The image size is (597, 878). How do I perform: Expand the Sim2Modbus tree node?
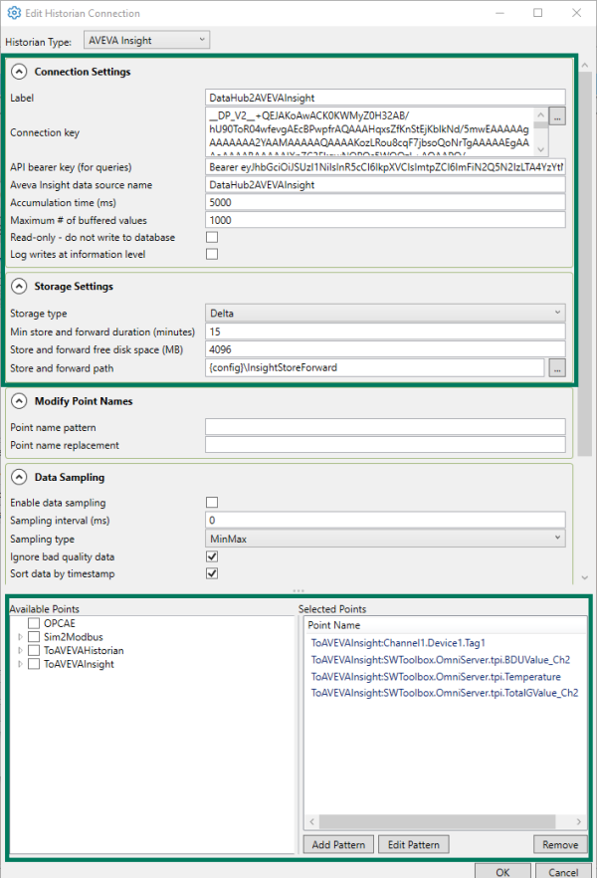pyautogui.click(x=18, y=636)
